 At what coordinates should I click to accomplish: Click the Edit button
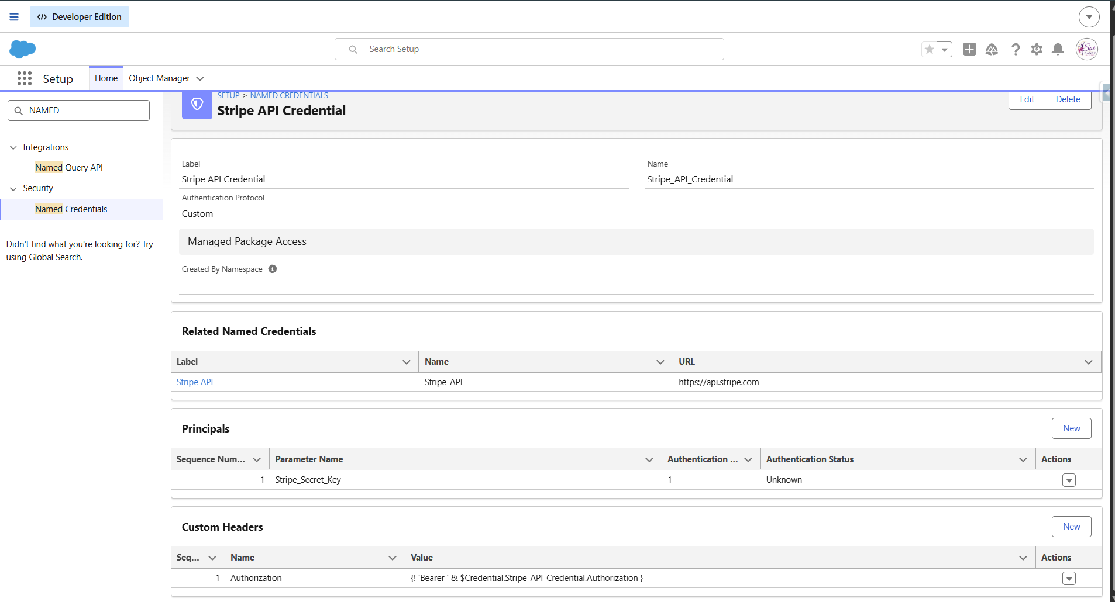1027,99
